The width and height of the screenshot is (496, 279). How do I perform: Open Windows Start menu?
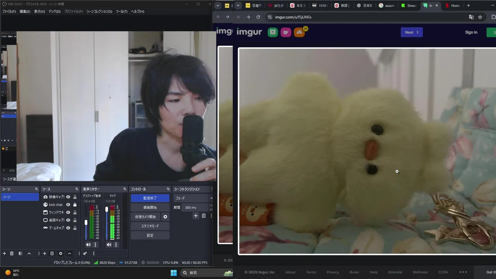pos(174,273)
